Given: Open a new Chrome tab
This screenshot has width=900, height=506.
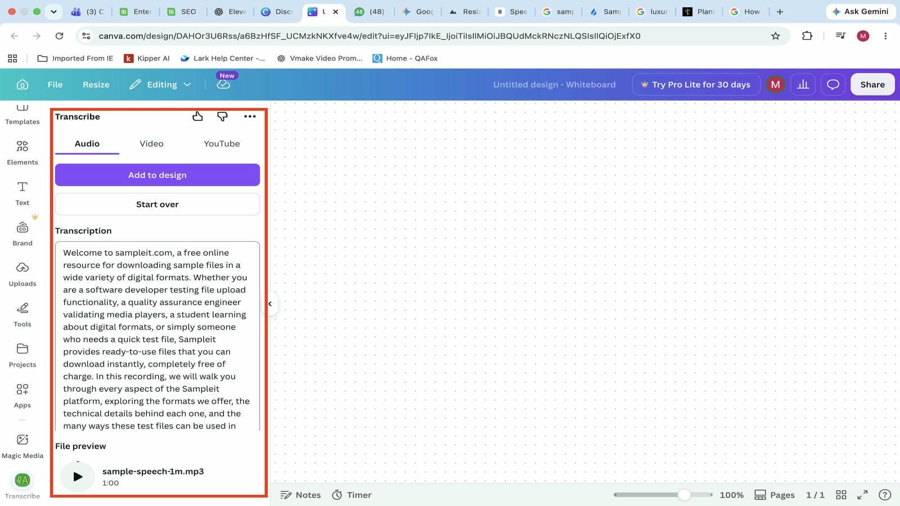Looking at the screenshot, I should 780,11.
